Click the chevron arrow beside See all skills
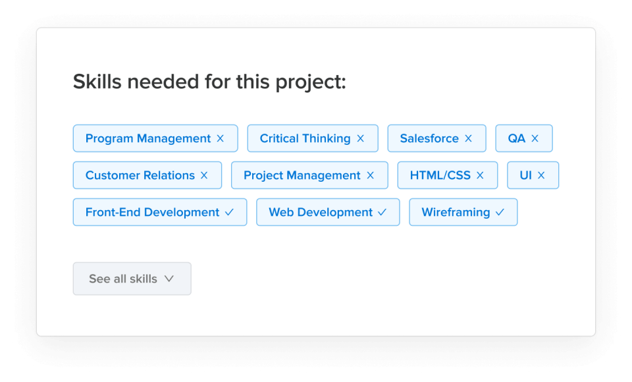This screenshot has height=382, width=632. (169, 279)
